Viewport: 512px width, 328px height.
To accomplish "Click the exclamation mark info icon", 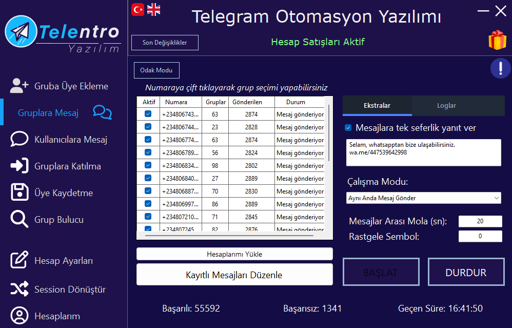I will pos(500,68).
